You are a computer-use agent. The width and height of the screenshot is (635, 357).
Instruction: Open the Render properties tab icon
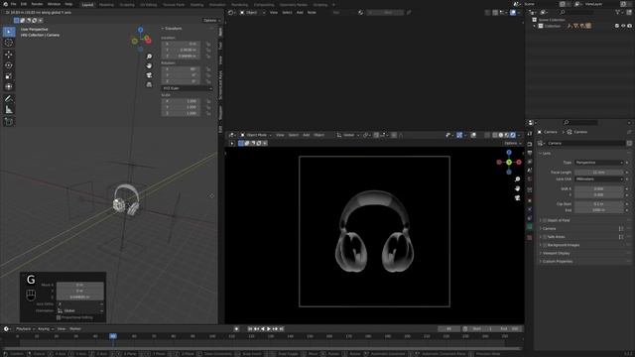click(x=530, y=144)
